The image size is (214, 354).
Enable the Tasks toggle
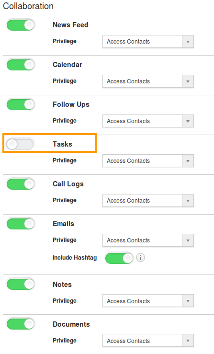(x=20, y=144)
